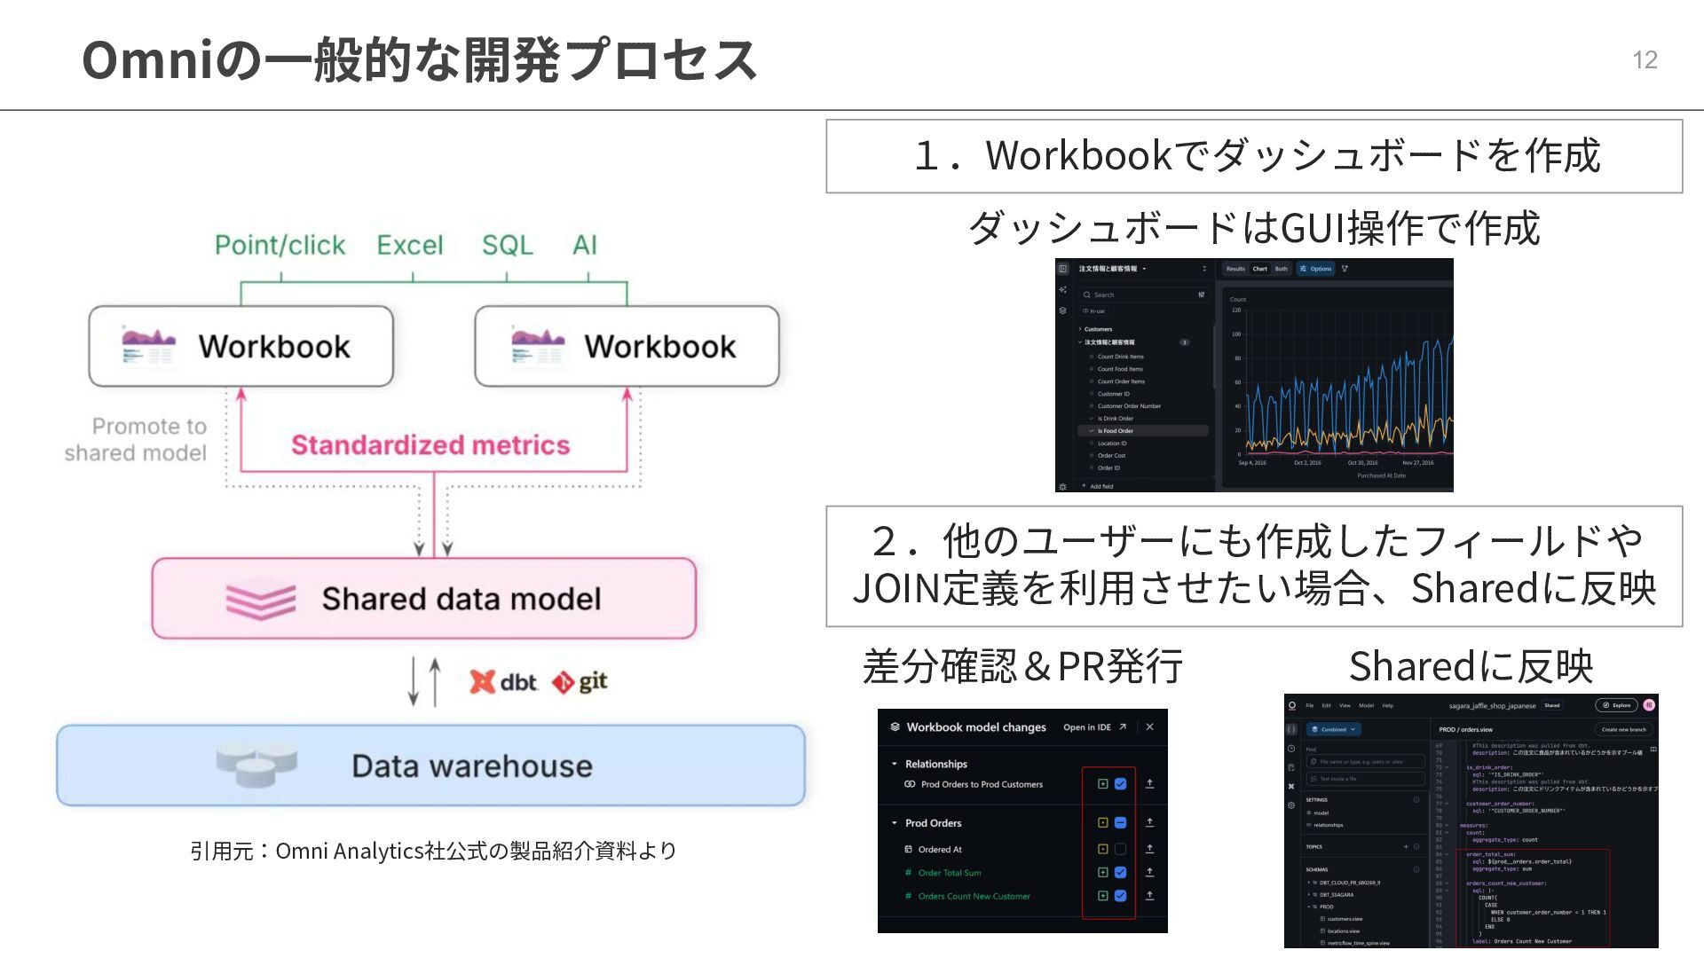1704x958 pixels.
Task: Click the Options button above chart
Action: tap(1315, 269)
